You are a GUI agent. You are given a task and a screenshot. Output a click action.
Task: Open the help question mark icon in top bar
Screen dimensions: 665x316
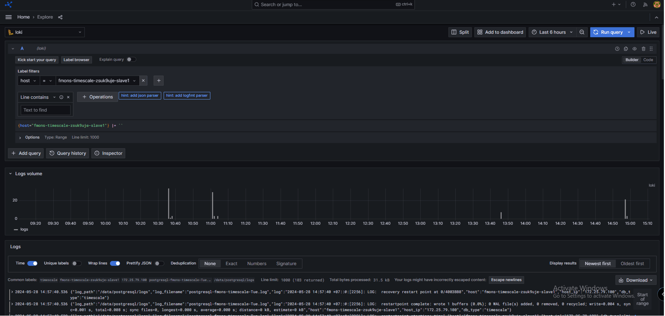tap(633, 5)
